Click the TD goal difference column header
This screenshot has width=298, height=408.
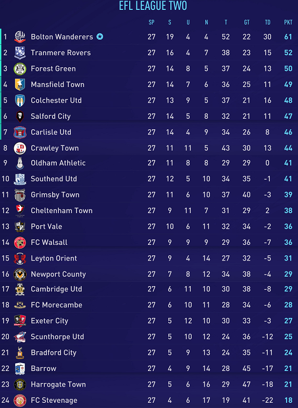tap(268, 22)
